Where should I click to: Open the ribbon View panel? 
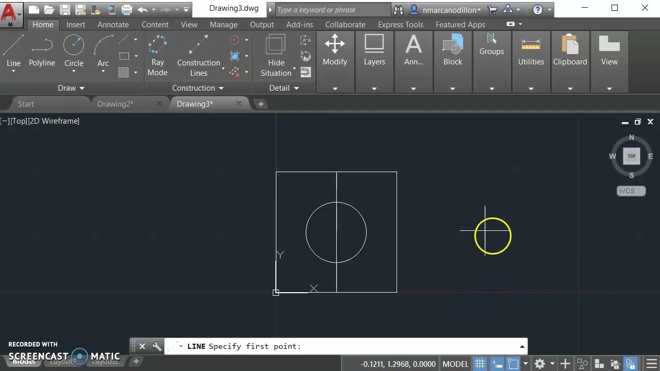coord(609,62)
